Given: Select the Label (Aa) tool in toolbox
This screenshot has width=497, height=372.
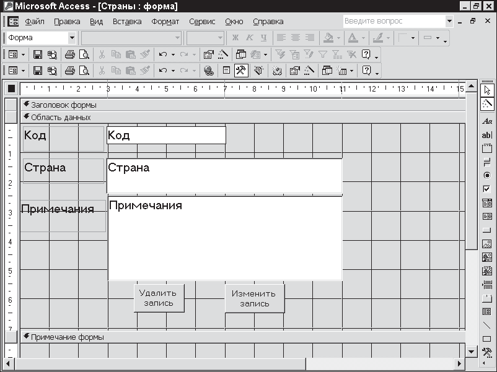Looking at the screenshot, I should (x=487, y=121).
